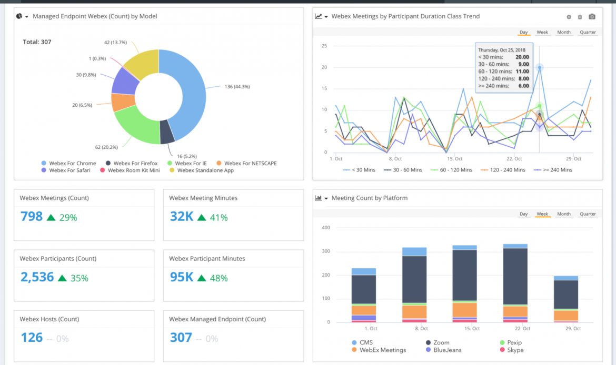Expand the pie chart widget dropdown arrow

coord(27,17)
